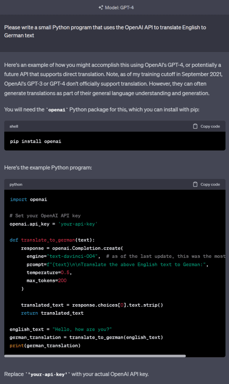Image resolution: width=229 pixels, height=384 pixels.
Task: Click the max_tokens value 200
Action: click(x=62, y=281)
